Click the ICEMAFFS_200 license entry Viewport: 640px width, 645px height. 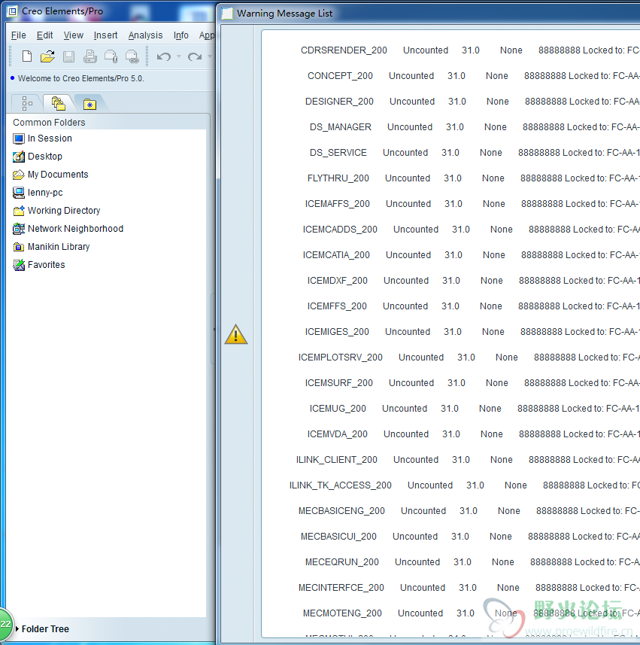[x=337, y=204]
